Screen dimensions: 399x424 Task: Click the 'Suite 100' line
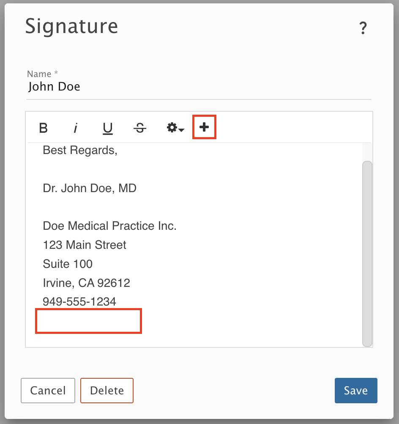[x=68, y=264]
